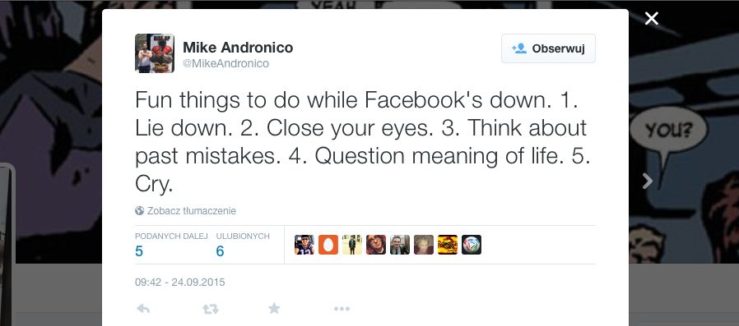Image resolution: width=739 pixels, height=326 pixels.
Task: Close the tweet popup with the X
Action: pyautogui.click(x=651, y=19)
